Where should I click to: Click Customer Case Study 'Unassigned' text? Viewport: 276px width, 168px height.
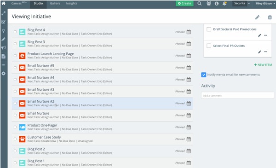coord(85,141)
